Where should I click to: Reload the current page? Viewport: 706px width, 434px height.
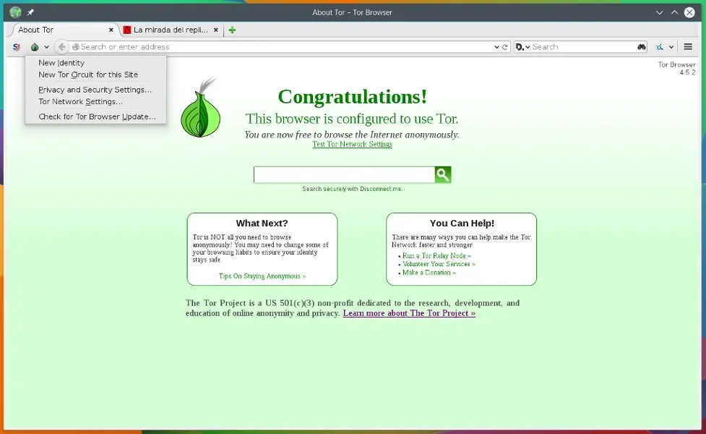pyautogui.click(x=504, y=47)
